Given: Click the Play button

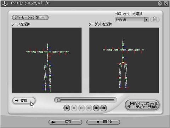Looking at the screenshot, I should [67, 108].
